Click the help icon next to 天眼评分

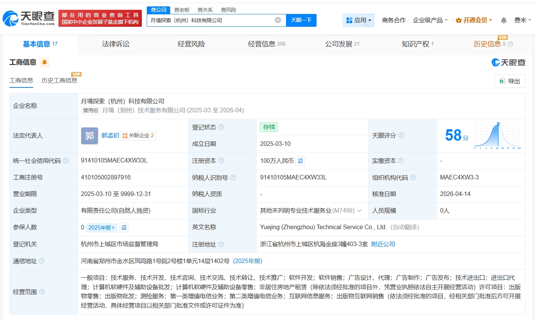click(x=401, y=135)
